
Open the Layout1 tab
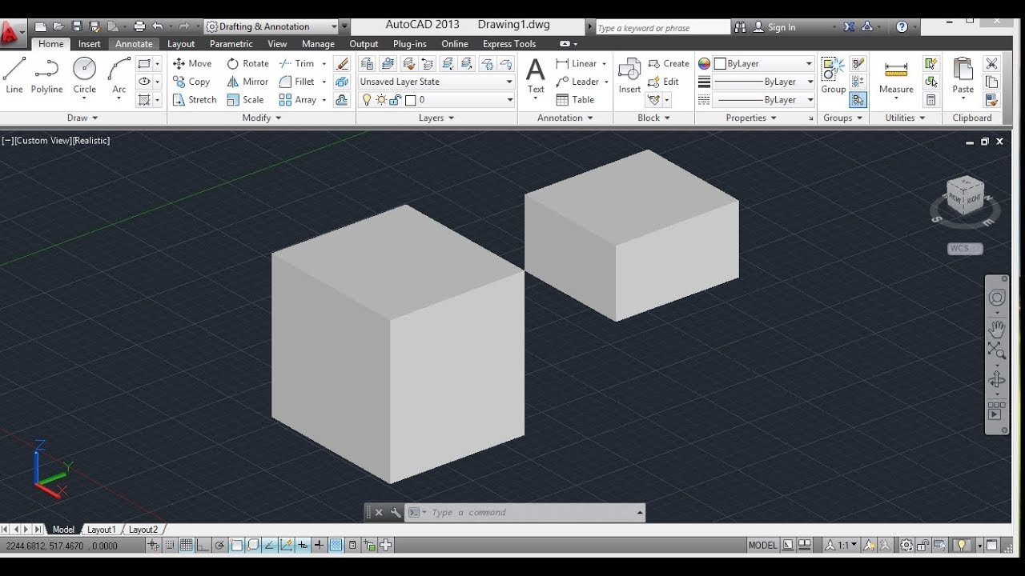tap(101, 530)
